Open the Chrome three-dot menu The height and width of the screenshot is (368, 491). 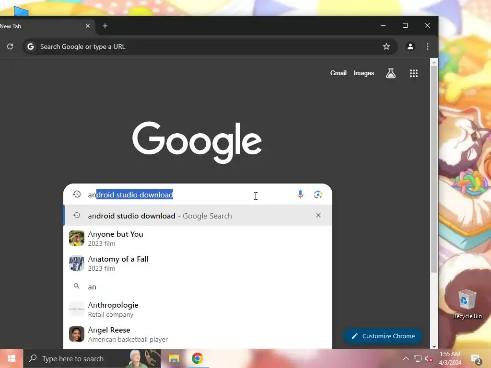click(x=428, y=46)
